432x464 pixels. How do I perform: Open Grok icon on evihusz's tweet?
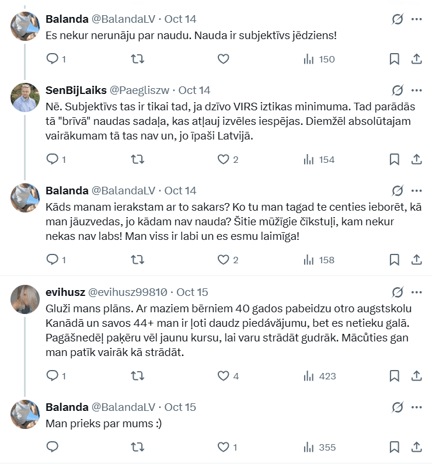[397, 292]
